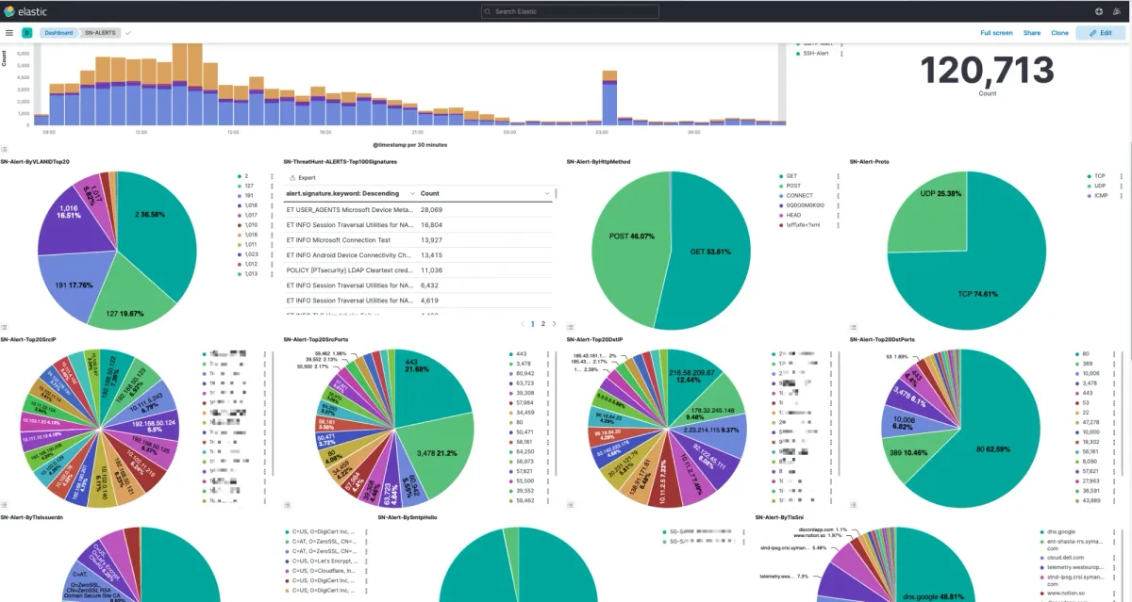Toggle legend icon below histogram chart

[5, 149]
